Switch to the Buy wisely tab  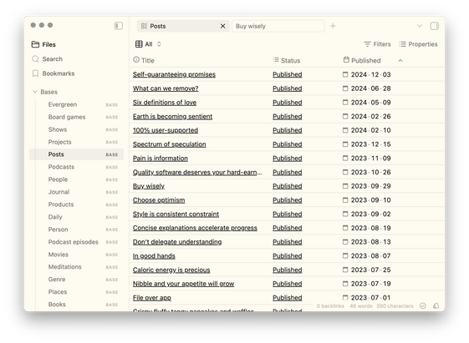click(278, 26)
